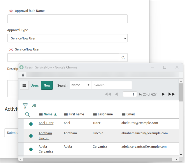185x163 pixels.
Task: Click the Tuter last name cell
Action: click(x=97, y=123)
